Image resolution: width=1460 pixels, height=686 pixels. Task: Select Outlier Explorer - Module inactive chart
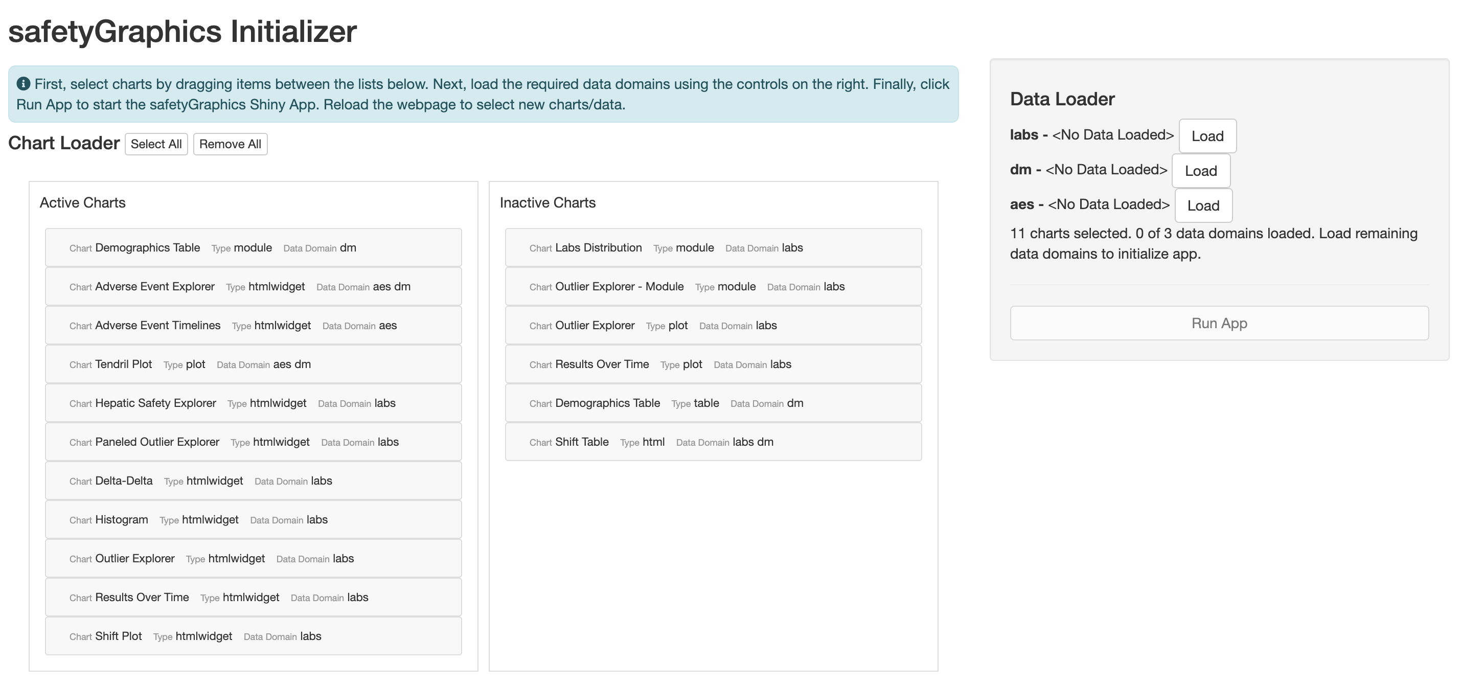point(714,286)
